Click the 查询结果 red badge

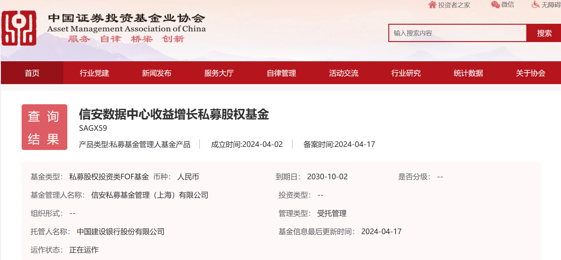[x=44, y=127]
